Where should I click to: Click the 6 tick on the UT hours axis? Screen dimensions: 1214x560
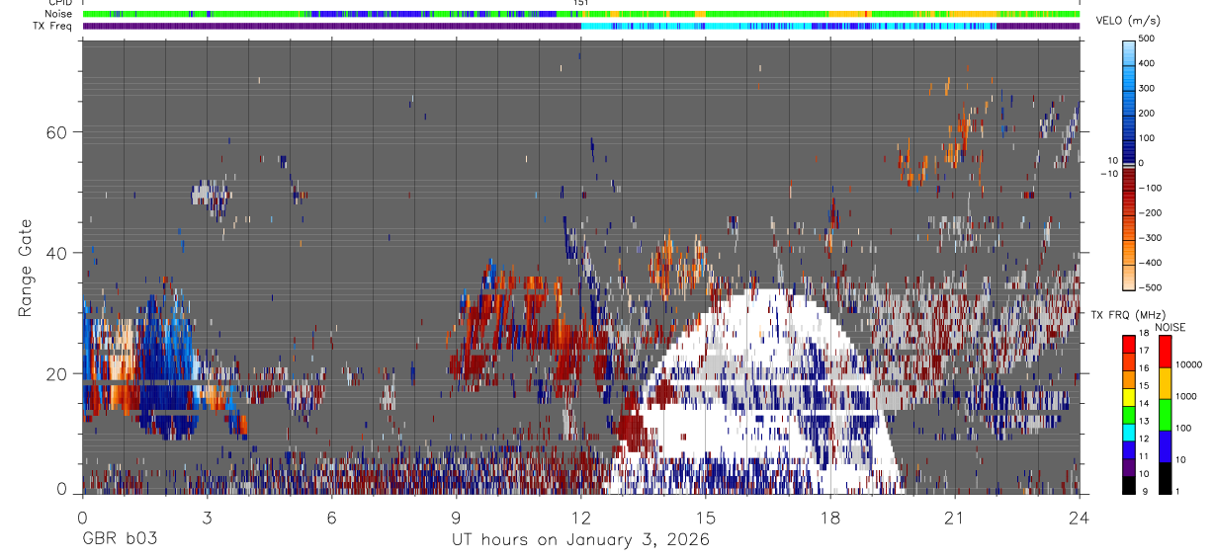[331, 516]
